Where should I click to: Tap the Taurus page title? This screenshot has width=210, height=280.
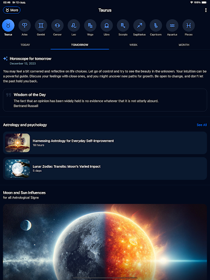click(x=105, y=10)
